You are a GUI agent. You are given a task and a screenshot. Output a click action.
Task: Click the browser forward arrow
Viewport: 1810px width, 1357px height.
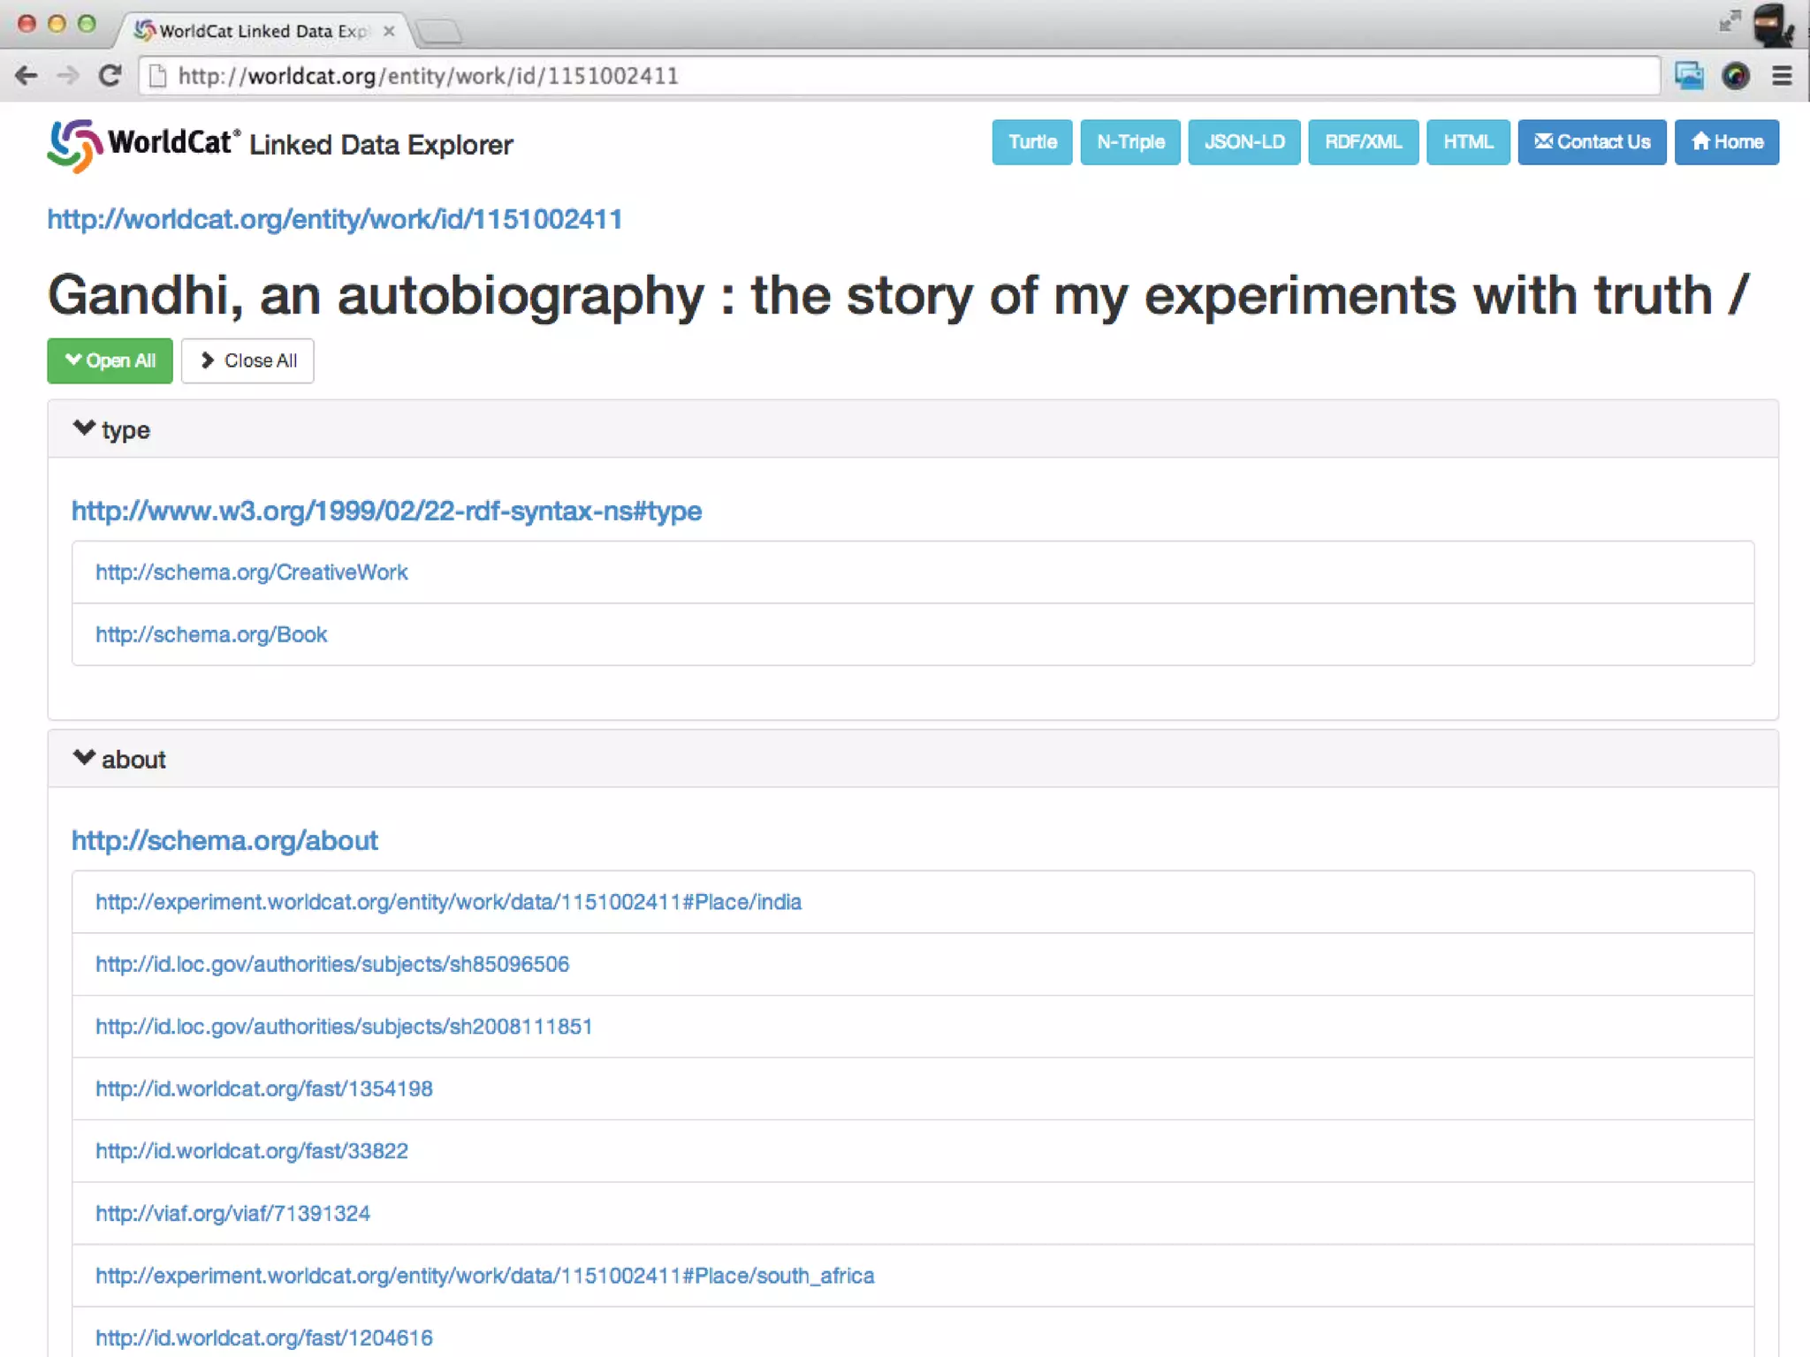pos(68,76)
